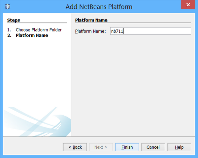The width and height of the screenshot is (198, 158).
Task: Open Help for this wizard
Action: (179, 147)
